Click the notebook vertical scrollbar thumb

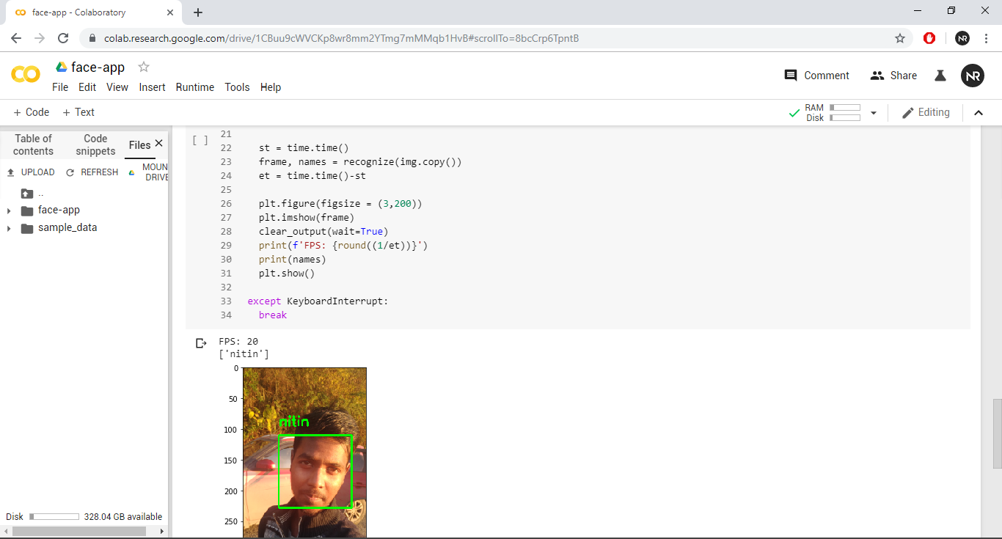point(997,433)
